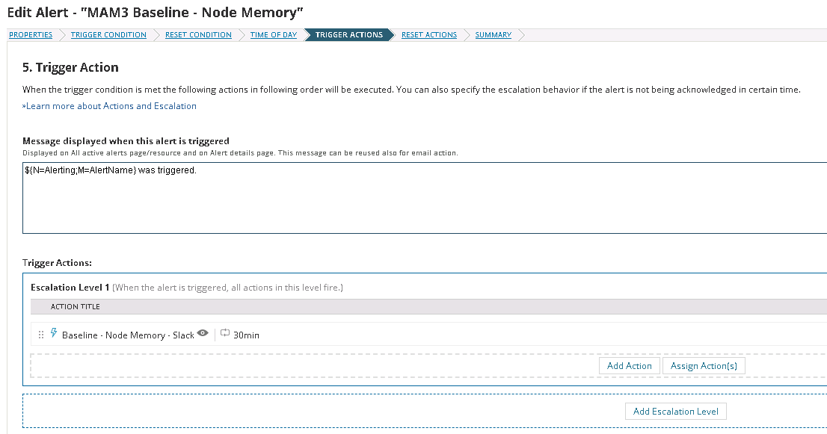Click the Trigger Actions: label
This screenshot has height=434, width=827.
[x=57, y=263]
